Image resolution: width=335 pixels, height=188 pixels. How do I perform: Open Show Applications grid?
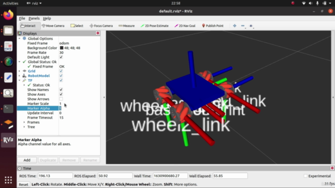pos(8,180)
